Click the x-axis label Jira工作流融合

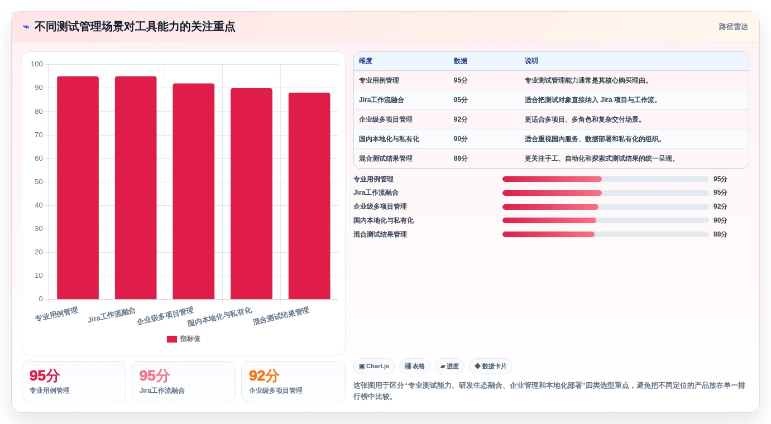[x=112, y=315]
